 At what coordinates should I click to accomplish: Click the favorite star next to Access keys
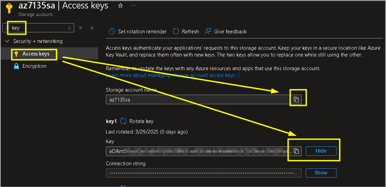(121, 6)
